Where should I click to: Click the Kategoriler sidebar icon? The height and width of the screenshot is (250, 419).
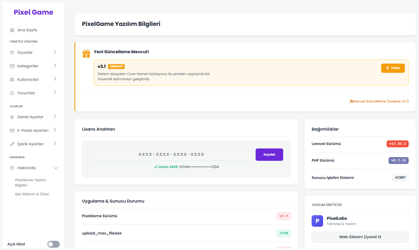[x=12, y=66]
